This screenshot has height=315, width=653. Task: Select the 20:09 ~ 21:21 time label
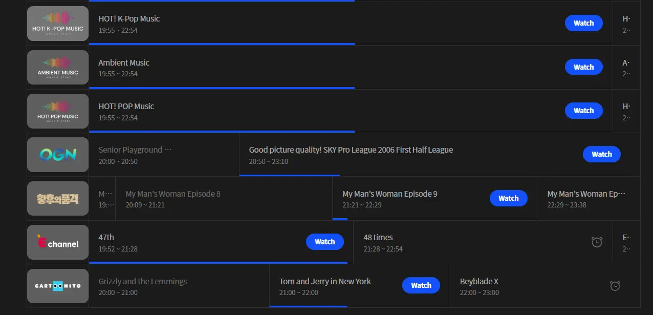pos(145,205)
